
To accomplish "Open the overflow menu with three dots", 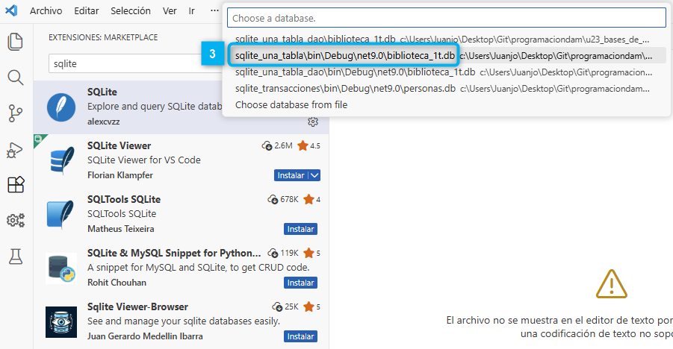I will click(x=215, y=11).
